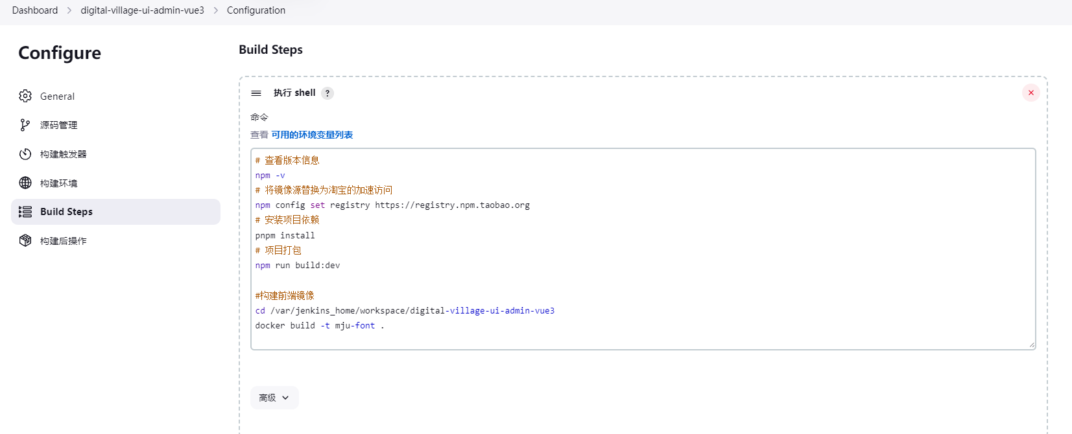Viewport: 1072px width, 434px height.
Task: Click inside the shell command text area
Action: coord(642,279)
